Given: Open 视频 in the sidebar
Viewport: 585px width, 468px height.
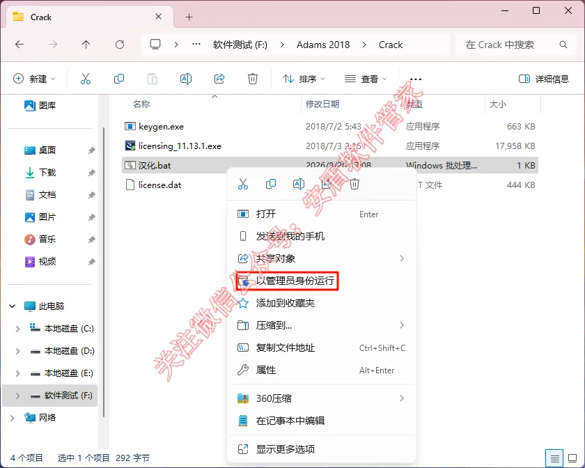Looking at the screenshot, I should point(47,262).
